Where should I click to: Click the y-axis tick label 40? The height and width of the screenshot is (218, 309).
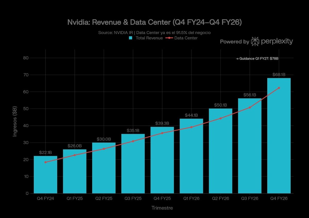tap(25, 126)
